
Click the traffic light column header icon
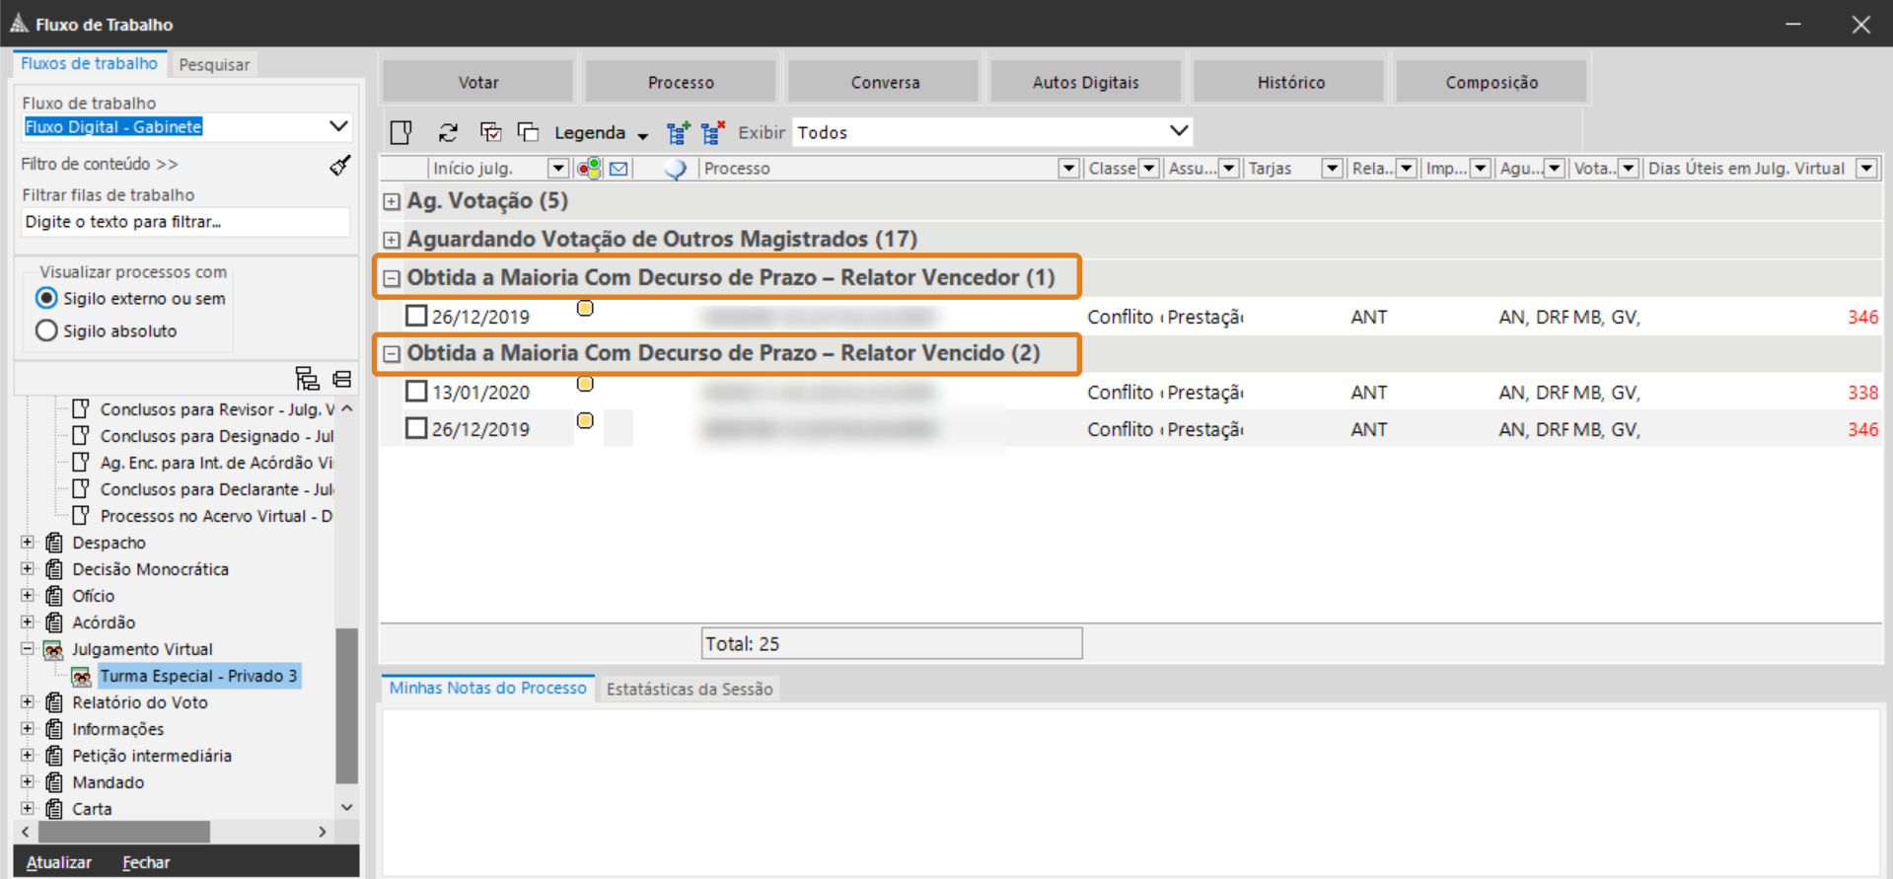tap(589, 169)
